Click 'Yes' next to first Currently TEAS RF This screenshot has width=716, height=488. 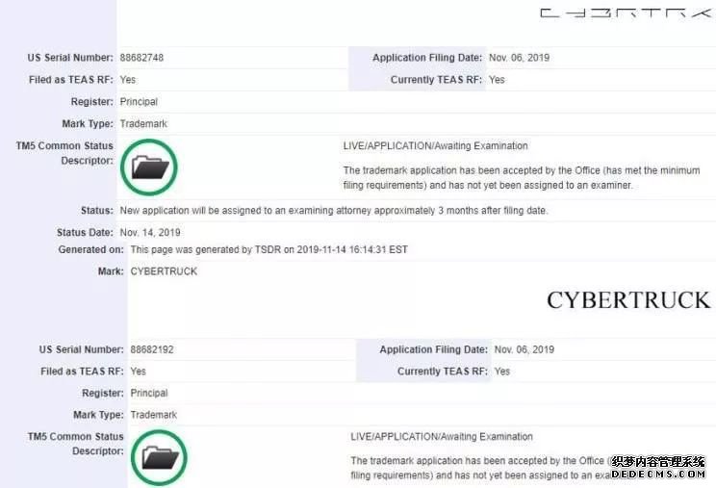click(x=497, y=80)
